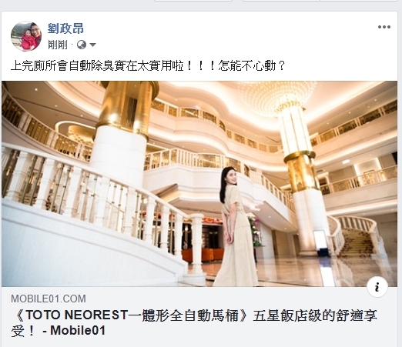Viewport: 402px width, 347px height.
Task: Open the post options three-dots menu
Action: click(x=384, y=27)
